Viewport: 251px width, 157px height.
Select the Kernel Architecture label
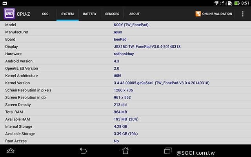22,76
